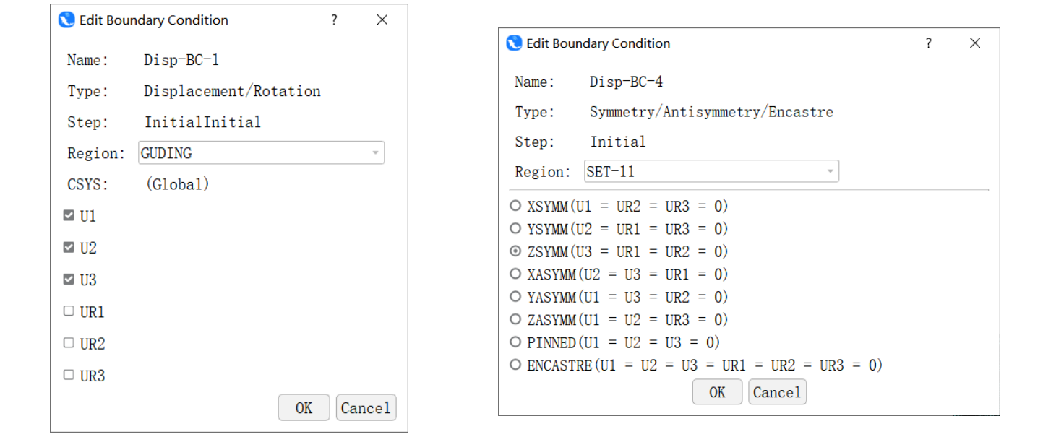
Task: Uncheck the U2 displacement checkbox
Action: [x=69, y=248]
